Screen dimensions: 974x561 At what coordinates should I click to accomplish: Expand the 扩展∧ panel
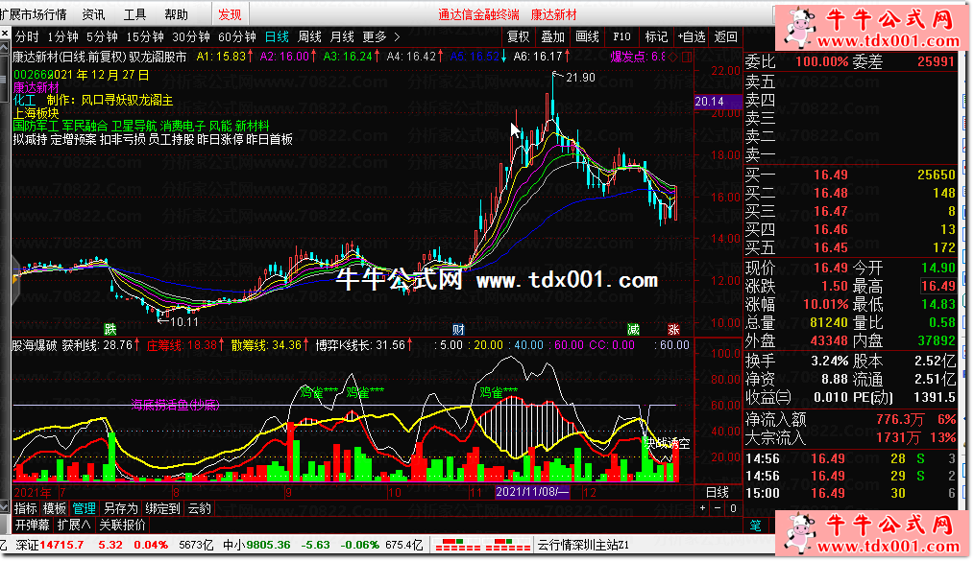[73, 526]
